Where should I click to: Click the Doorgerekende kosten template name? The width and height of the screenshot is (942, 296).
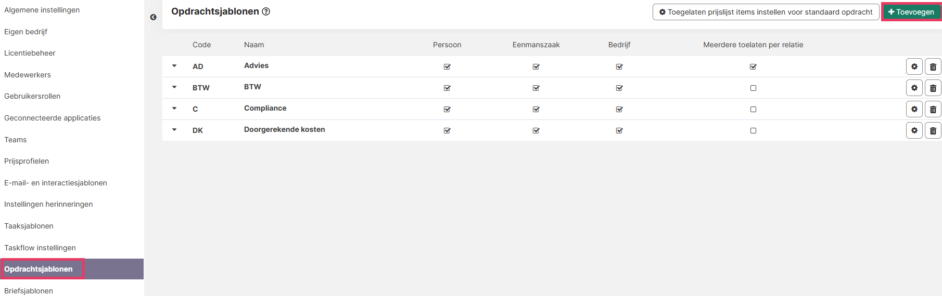(285, 129)
